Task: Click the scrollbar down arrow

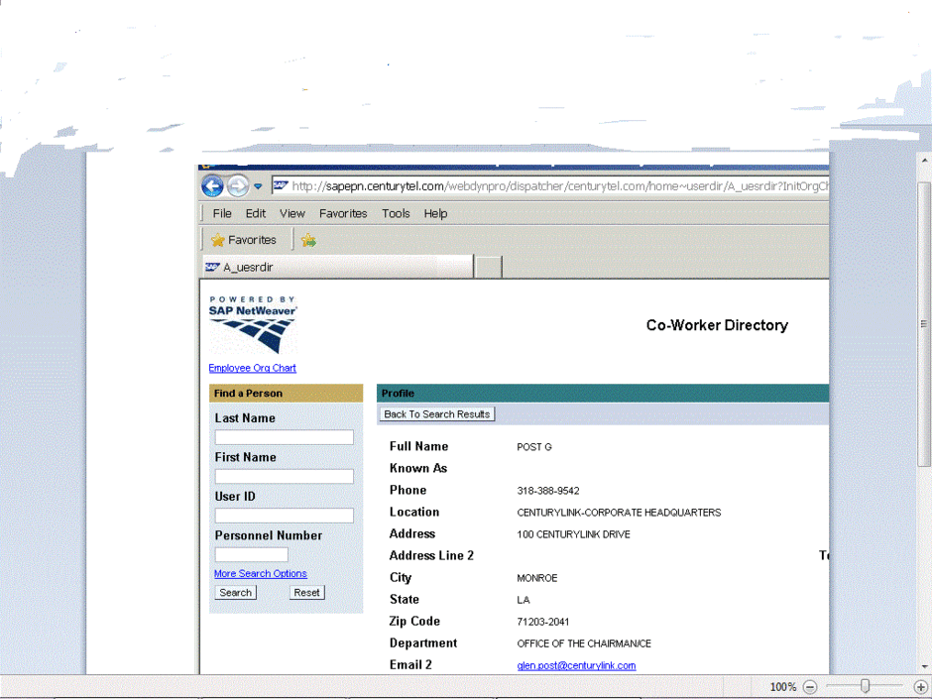Action: [x=924, y=667]
